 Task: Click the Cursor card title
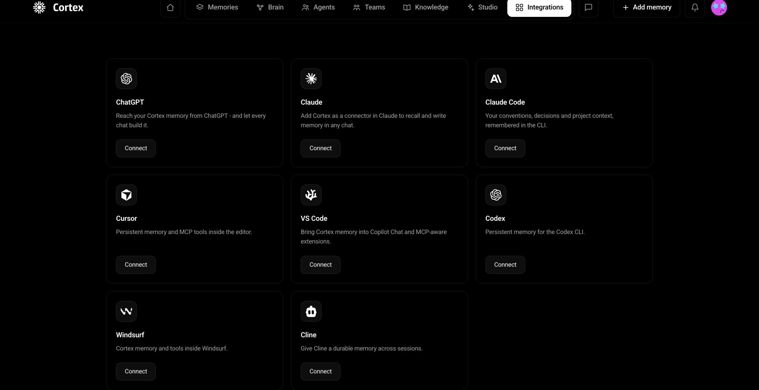(126, 219)
